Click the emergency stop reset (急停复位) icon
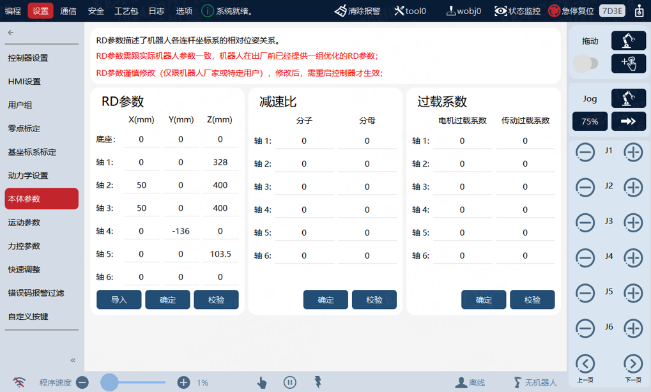The width and height of the screenshot is (651, 392). (x=554, y=11)
